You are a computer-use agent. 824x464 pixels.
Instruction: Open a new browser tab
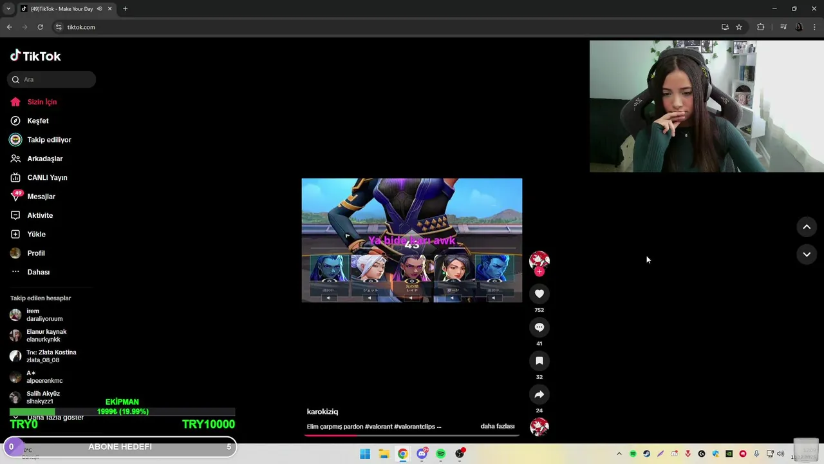click(x=125, y=9)
